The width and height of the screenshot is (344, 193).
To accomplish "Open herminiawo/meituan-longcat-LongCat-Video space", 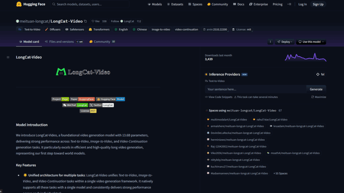I will [x=235, y=140].
